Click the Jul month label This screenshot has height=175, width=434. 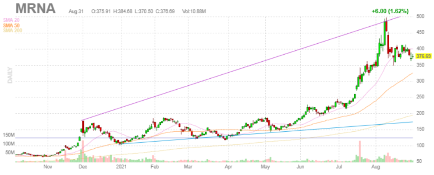(339, 167)
